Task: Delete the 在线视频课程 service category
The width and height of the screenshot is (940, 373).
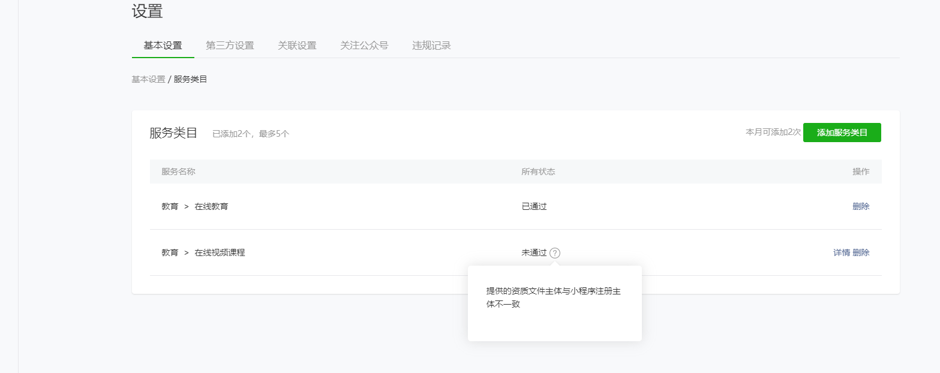Action: (861, 252)
